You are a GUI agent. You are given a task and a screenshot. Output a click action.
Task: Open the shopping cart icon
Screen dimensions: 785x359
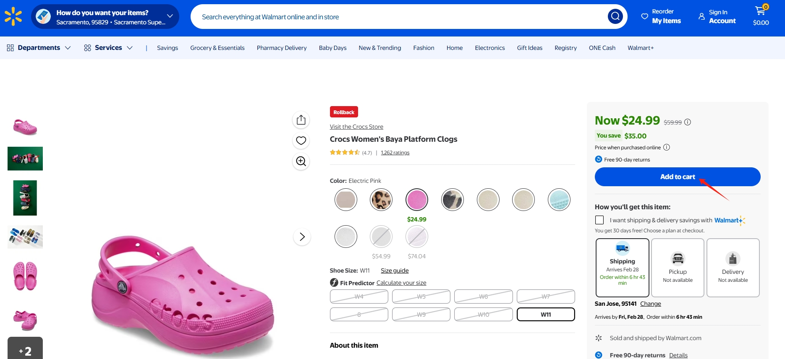pyautogui.click(x=760, y=10)
